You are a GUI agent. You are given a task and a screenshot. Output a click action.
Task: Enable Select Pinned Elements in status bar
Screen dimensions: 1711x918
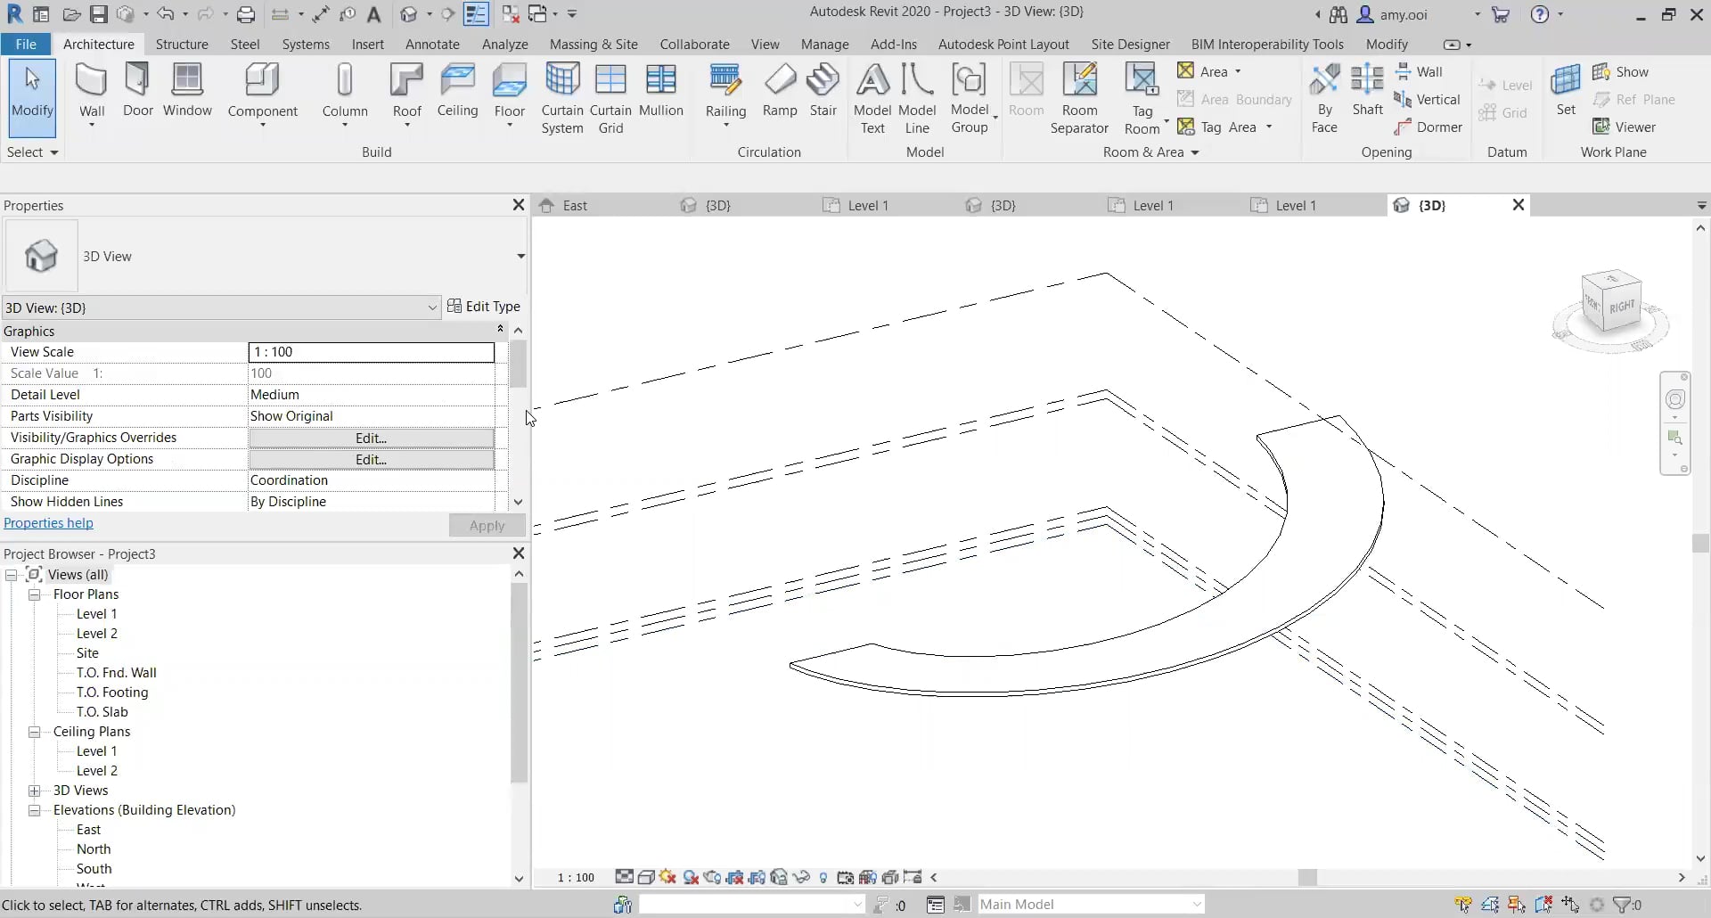tap(1514, 905)
